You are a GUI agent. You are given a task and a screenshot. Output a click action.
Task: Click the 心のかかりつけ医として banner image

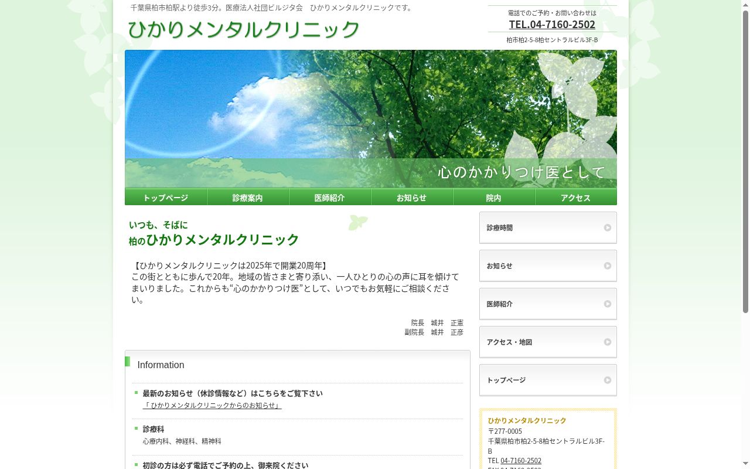[x=371, y=119]
